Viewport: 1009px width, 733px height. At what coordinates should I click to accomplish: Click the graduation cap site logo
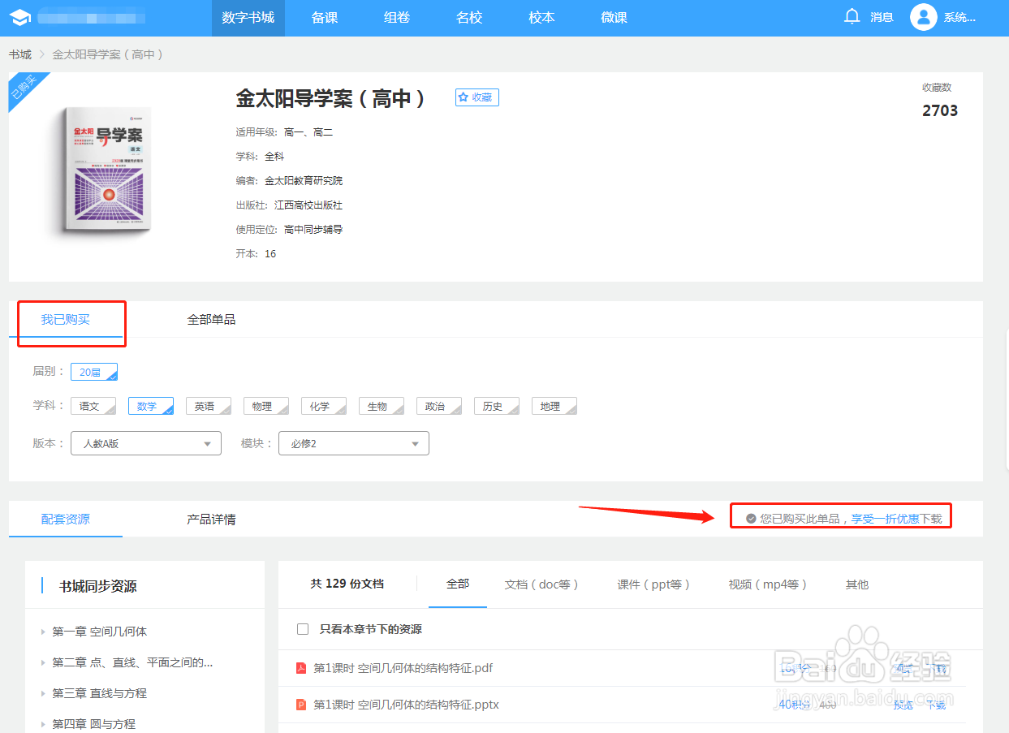pos(19,17)
